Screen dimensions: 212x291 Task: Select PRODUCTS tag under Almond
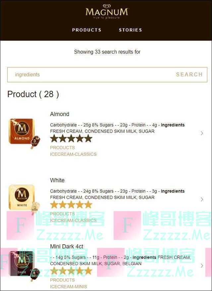point(62,147)
